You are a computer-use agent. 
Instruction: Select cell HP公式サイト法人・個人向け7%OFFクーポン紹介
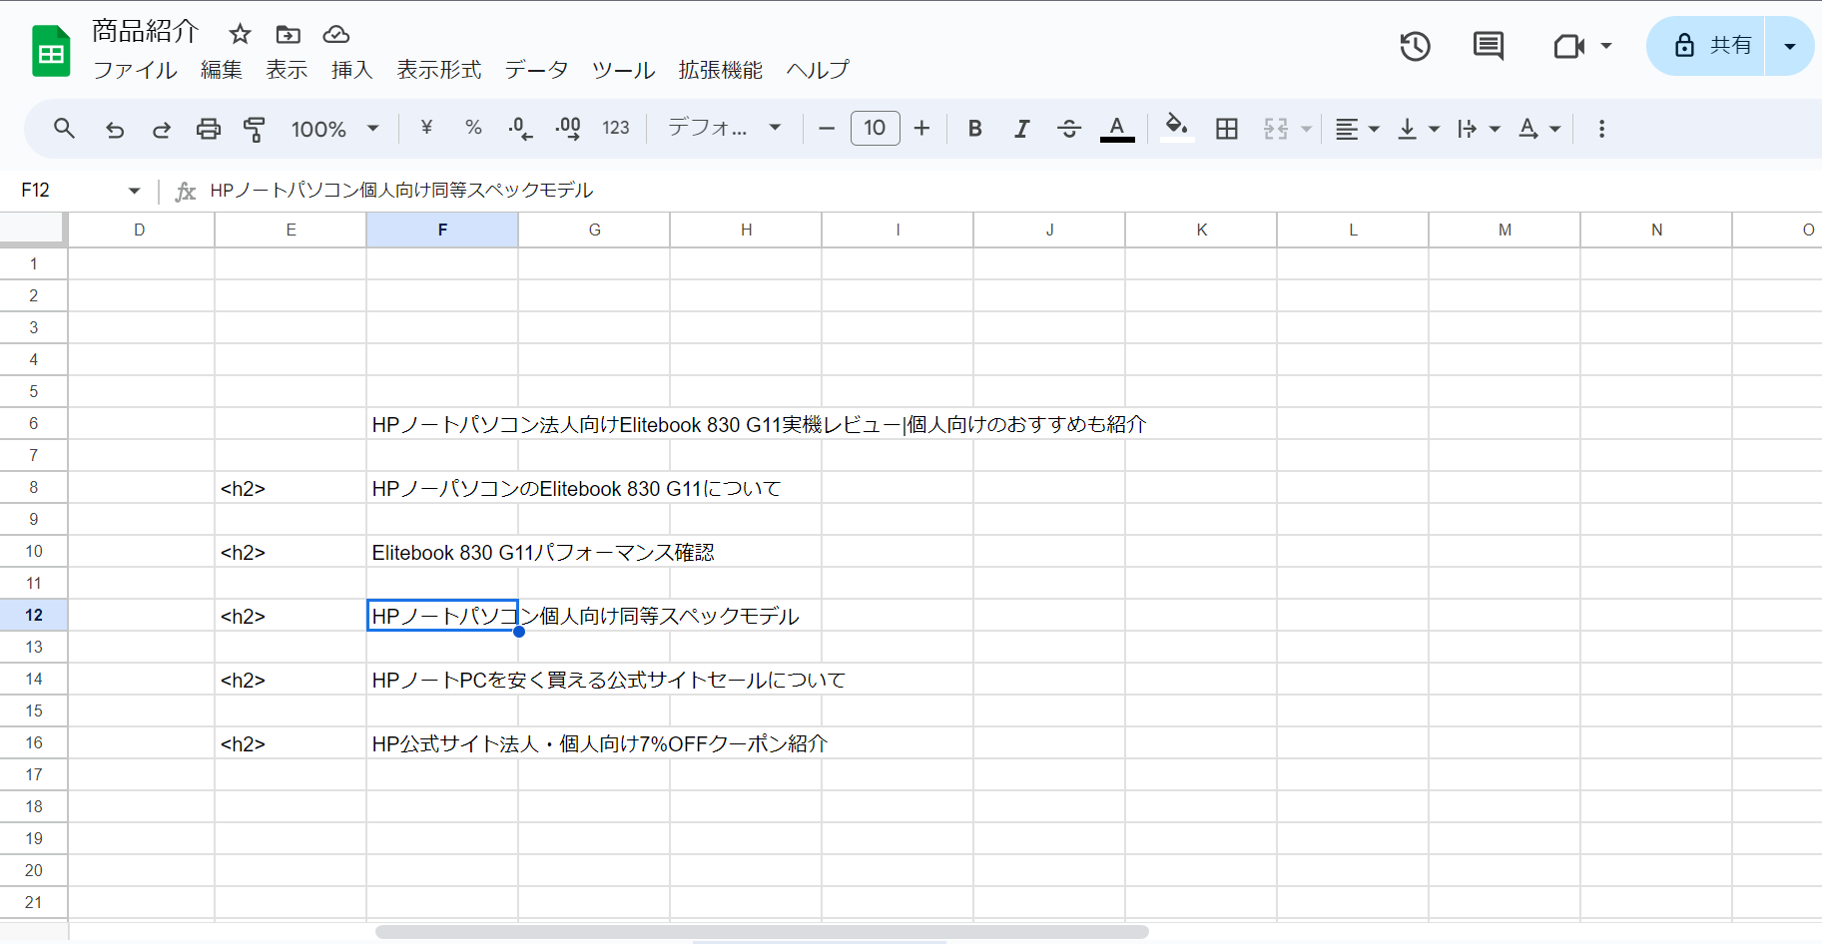click(x=442, y=743)
